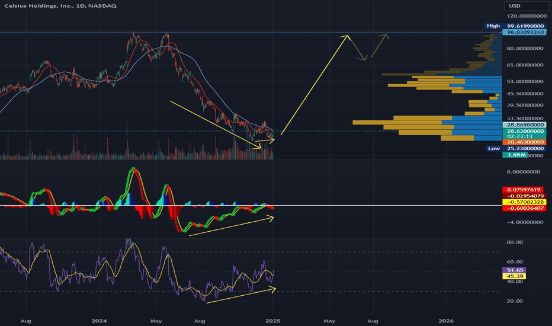
Task: Click the 80.00 RSI scale label
Action: pyautogui.click(x=515, y=242)
